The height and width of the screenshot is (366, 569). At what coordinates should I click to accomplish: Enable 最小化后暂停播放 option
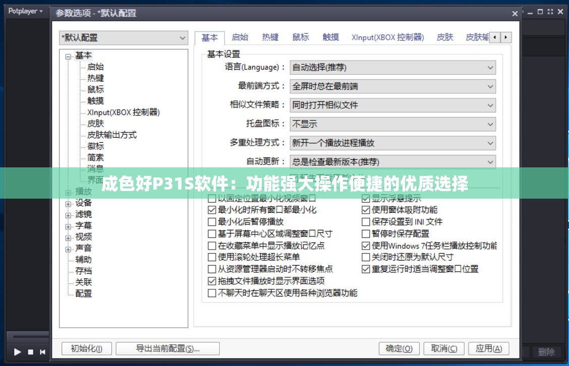tap(212, 222)
